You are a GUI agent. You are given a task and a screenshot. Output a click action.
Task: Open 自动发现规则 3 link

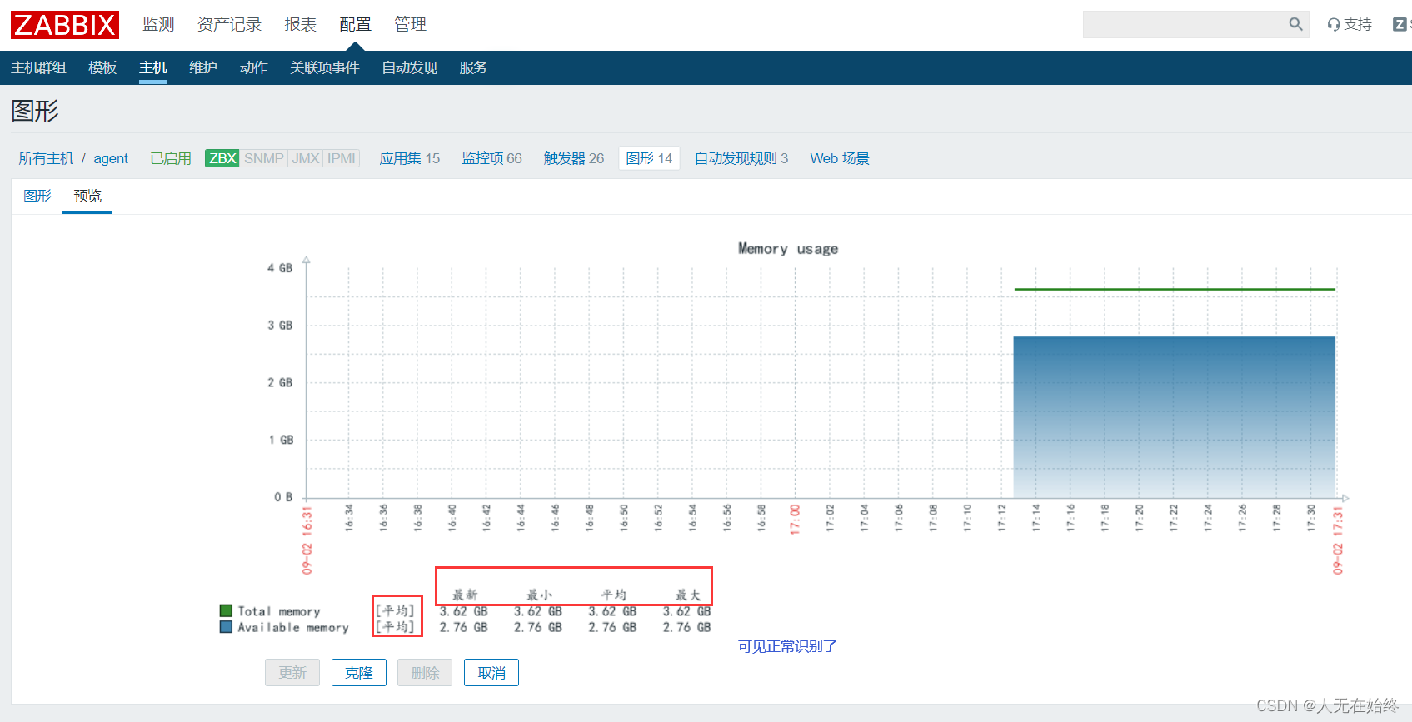741,158
